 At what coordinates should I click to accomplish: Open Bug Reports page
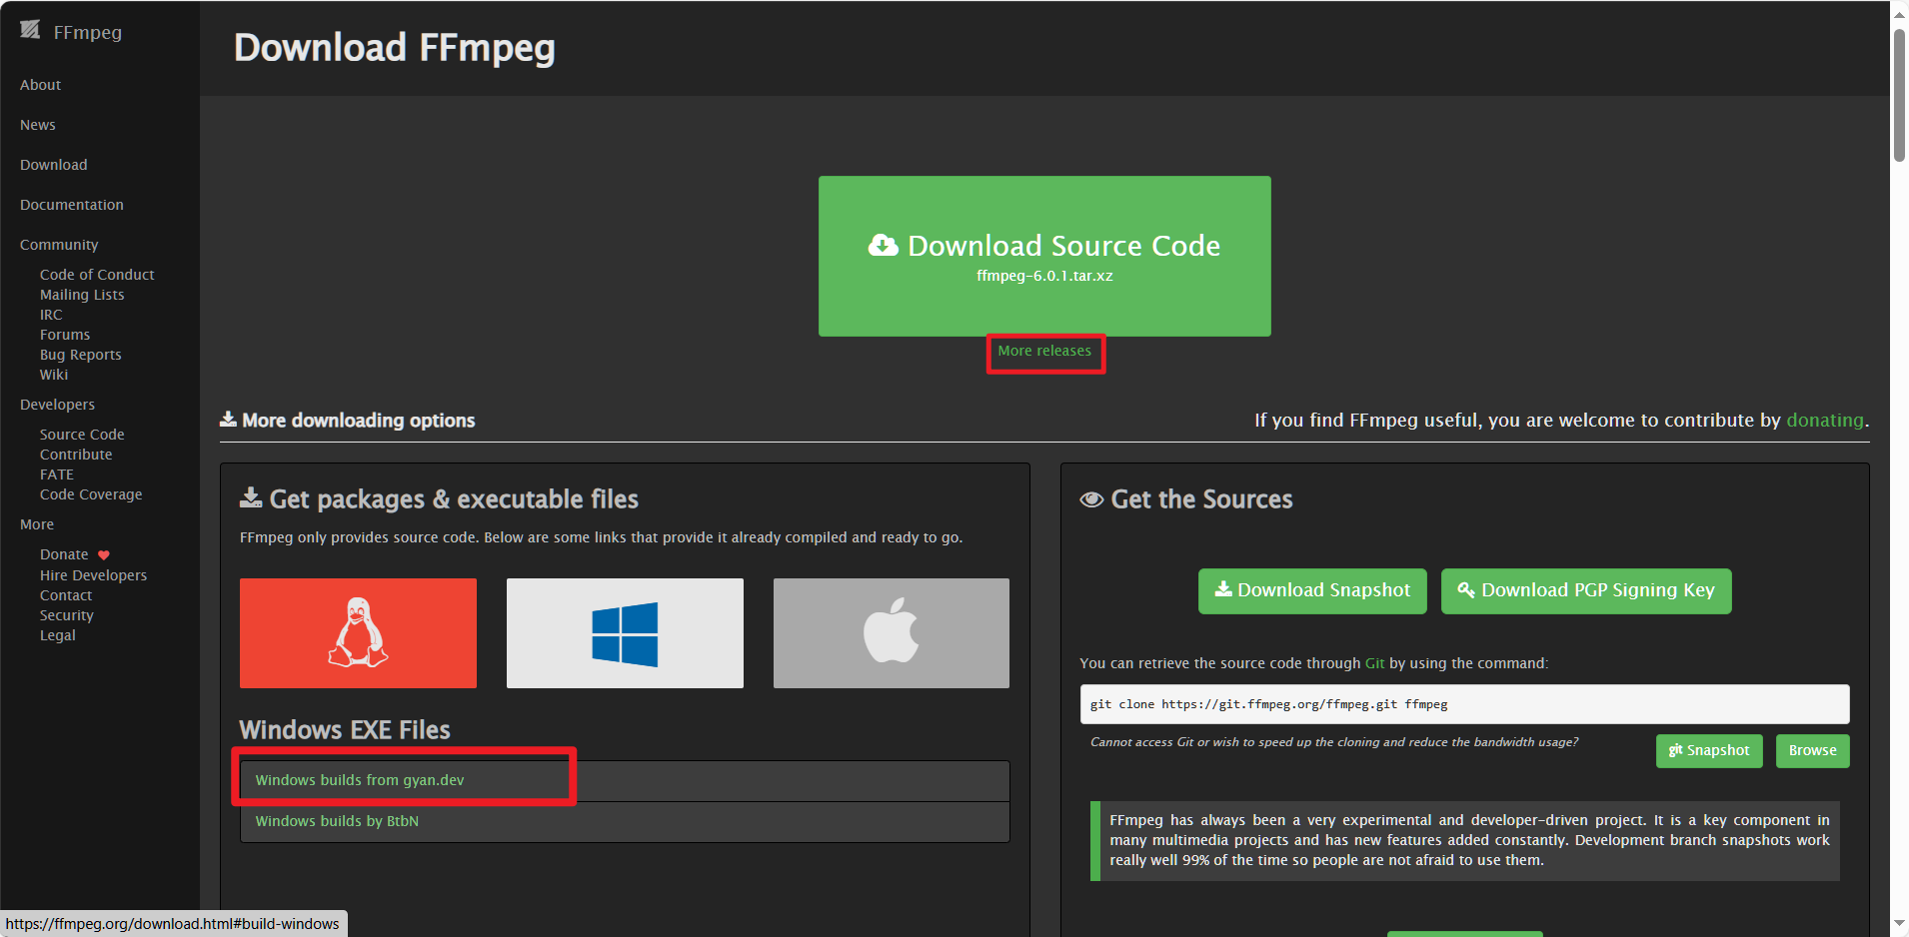[81, 355]
